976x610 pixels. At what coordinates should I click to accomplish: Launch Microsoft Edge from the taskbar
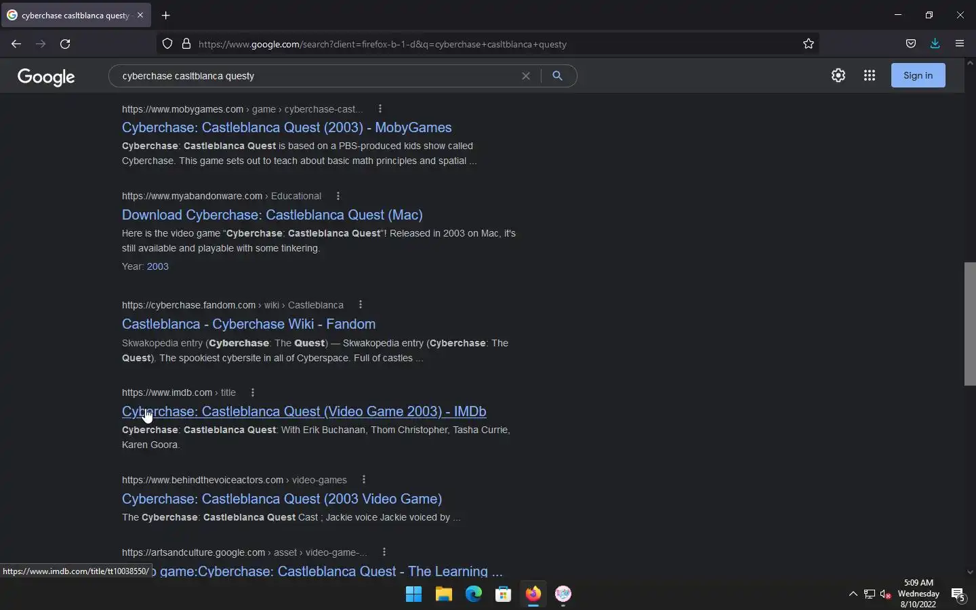(x=474, y=594)
